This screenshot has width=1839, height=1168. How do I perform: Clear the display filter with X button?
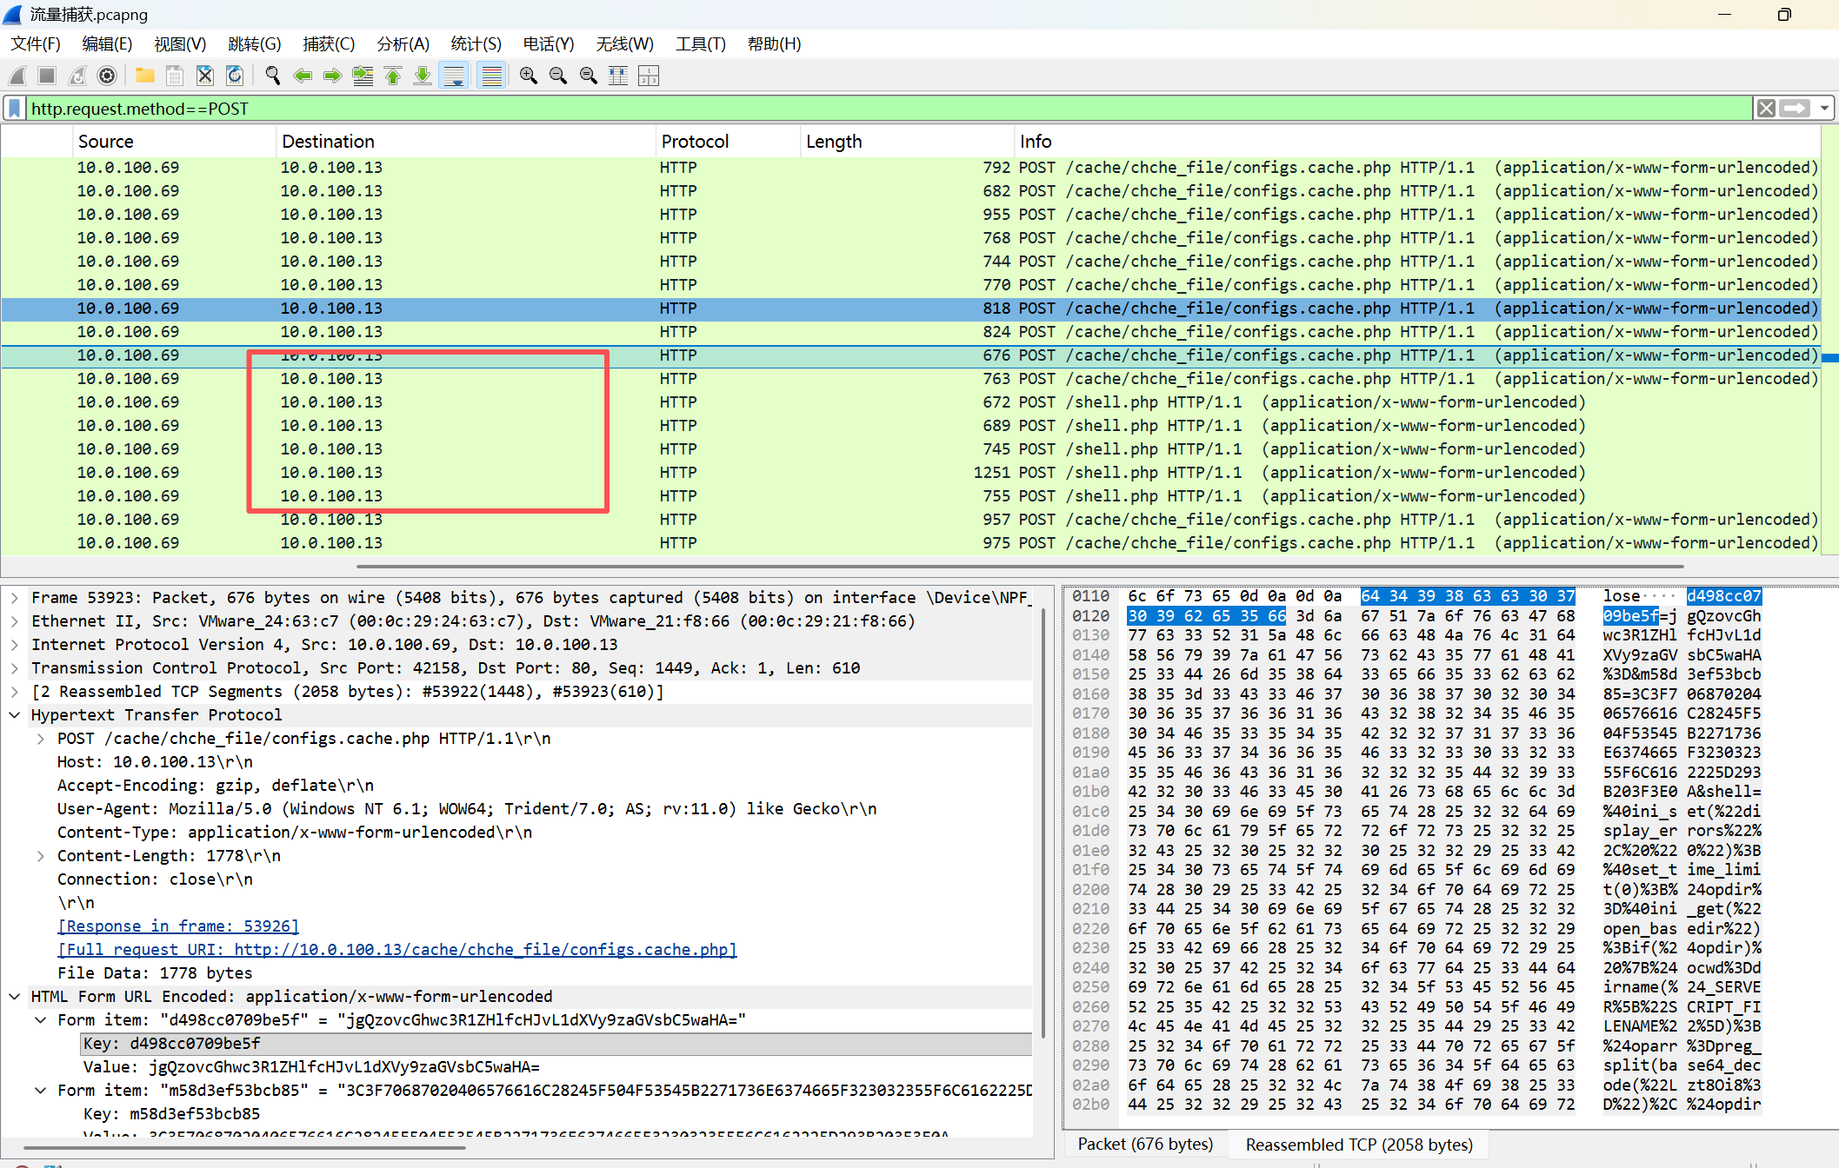pos(1766,109)
